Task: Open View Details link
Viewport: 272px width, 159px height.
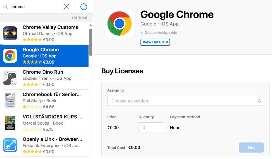Action: pyautogui.click(x=155, y=42)
